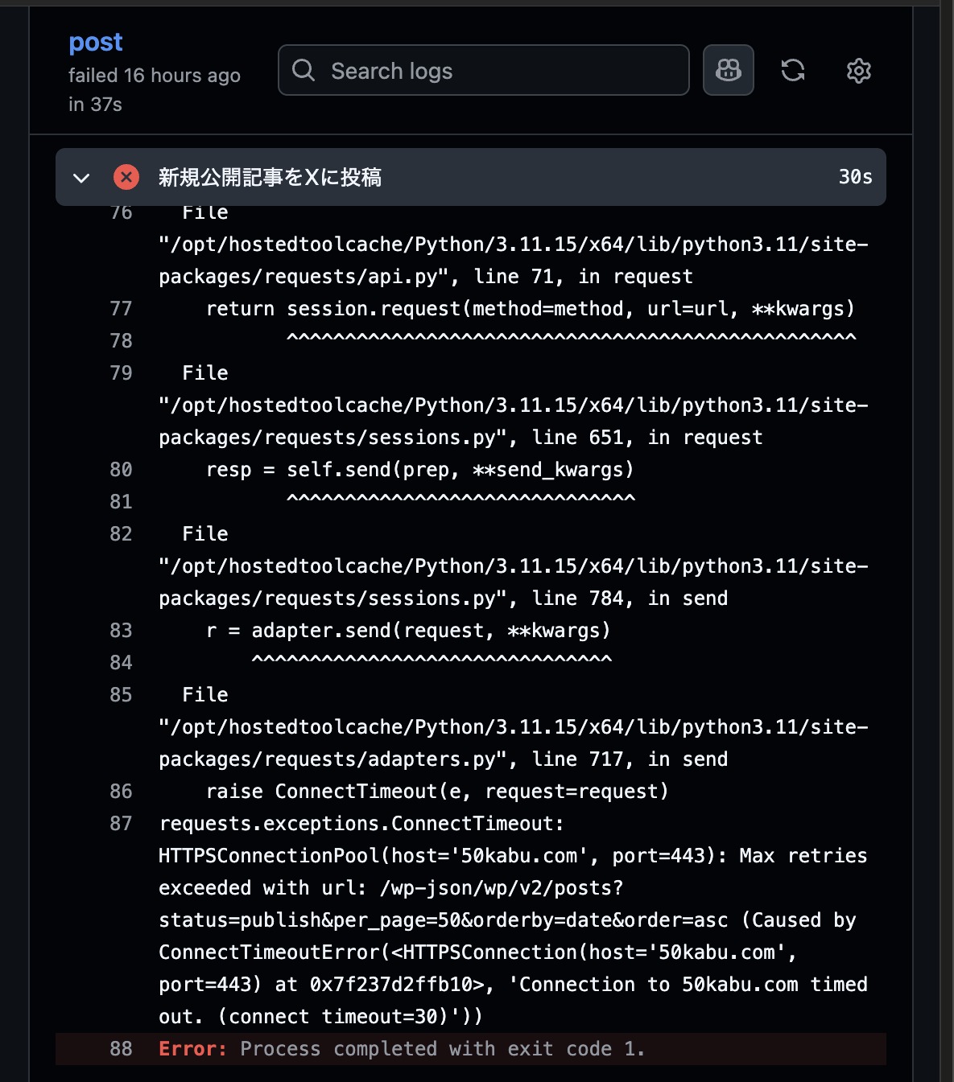Select log line number 88
The height and width of the screenshot is (1082, 954).
(121, 1049)
